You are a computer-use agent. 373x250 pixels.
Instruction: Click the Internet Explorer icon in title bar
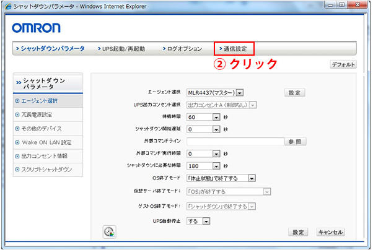6,5
